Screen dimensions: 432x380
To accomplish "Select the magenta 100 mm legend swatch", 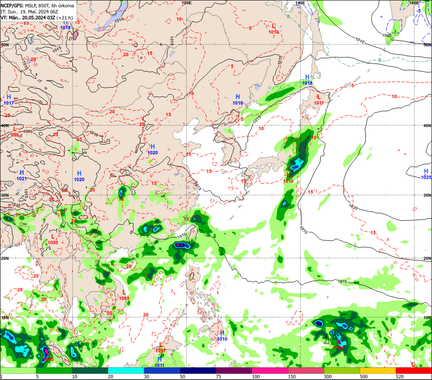I will [270, 370].
